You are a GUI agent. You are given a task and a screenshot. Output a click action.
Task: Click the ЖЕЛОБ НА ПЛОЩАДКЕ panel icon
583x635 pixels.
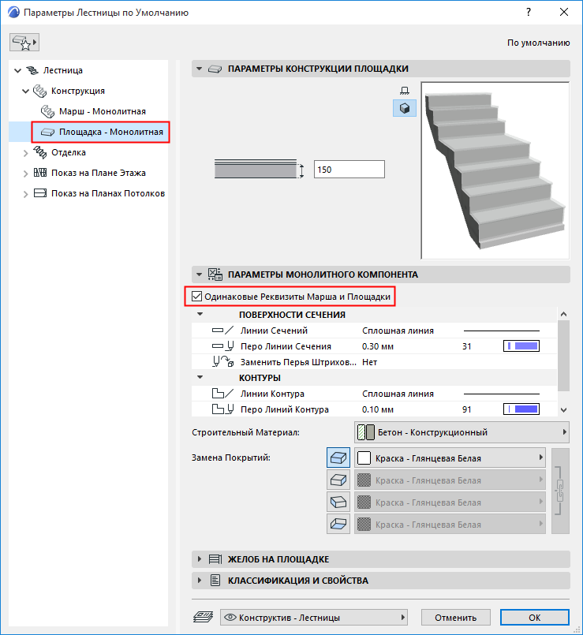click(215, 559)
